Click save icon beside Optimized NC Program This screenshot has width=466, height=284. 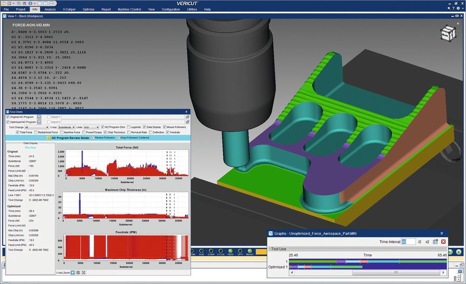[x=39, y=122]
